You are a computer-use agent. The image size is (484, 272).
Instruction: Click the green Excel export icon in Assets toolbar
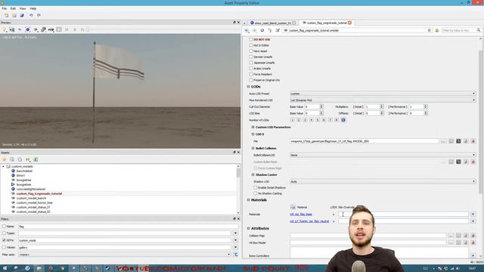(x=36, y=159)
